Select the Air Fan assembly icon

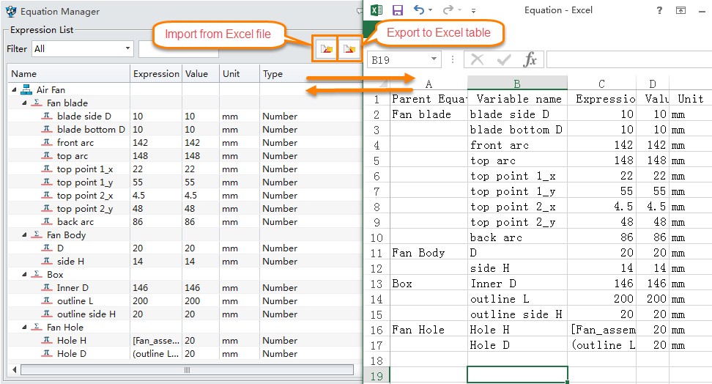(26, 89)
